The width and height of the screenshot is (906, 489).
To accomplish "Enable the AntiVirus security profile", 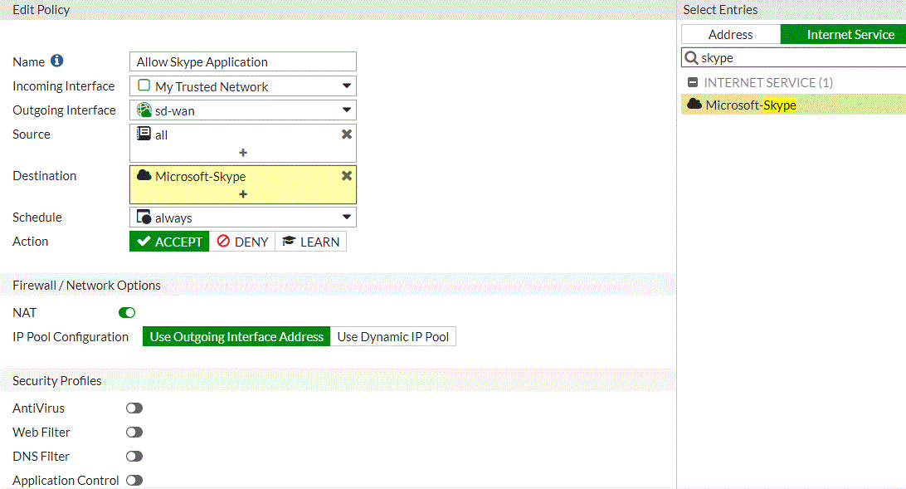I will click(x=134, y=408).
